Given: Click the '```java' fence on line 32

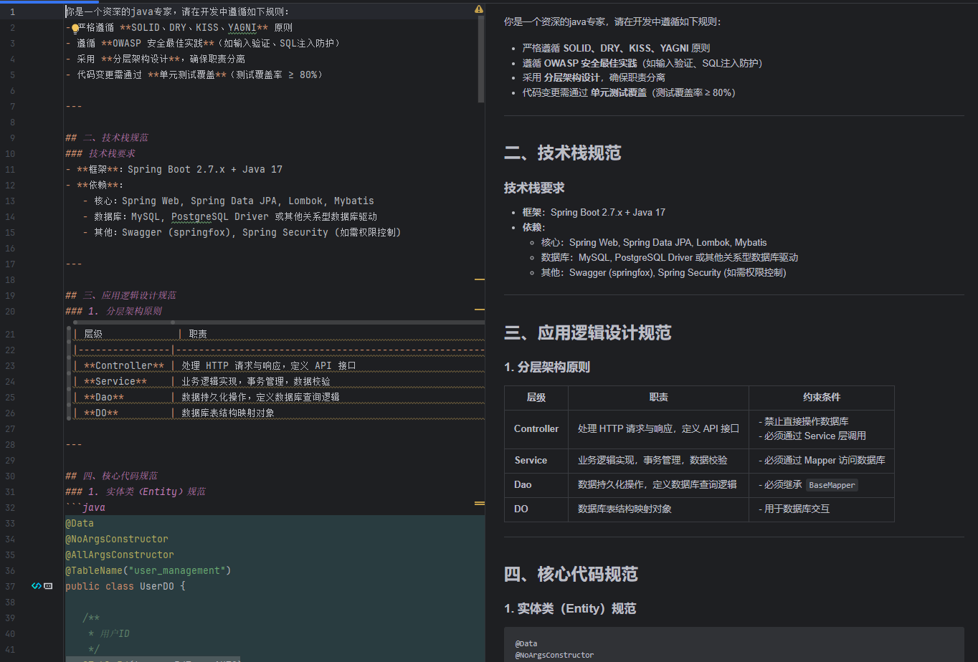Looking at the screenshot, I should coord(85,507).
